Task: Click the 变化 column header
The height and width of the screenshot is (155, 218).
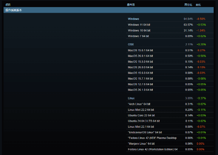Action: pyautogui.click(x=198, y=5)
